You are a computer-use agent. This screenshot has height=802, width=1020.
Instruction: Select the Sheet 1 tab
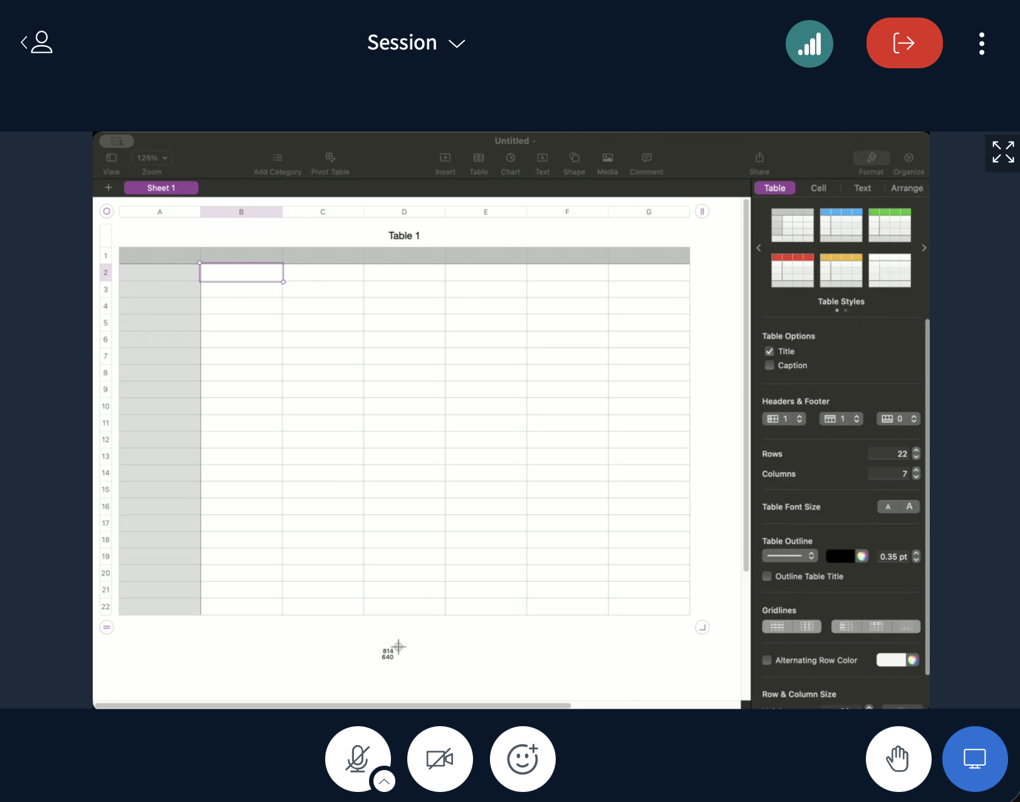[x=161, y=188]
